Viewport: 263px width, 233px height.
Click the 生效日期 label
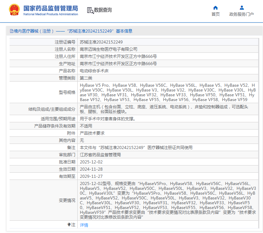67,169
